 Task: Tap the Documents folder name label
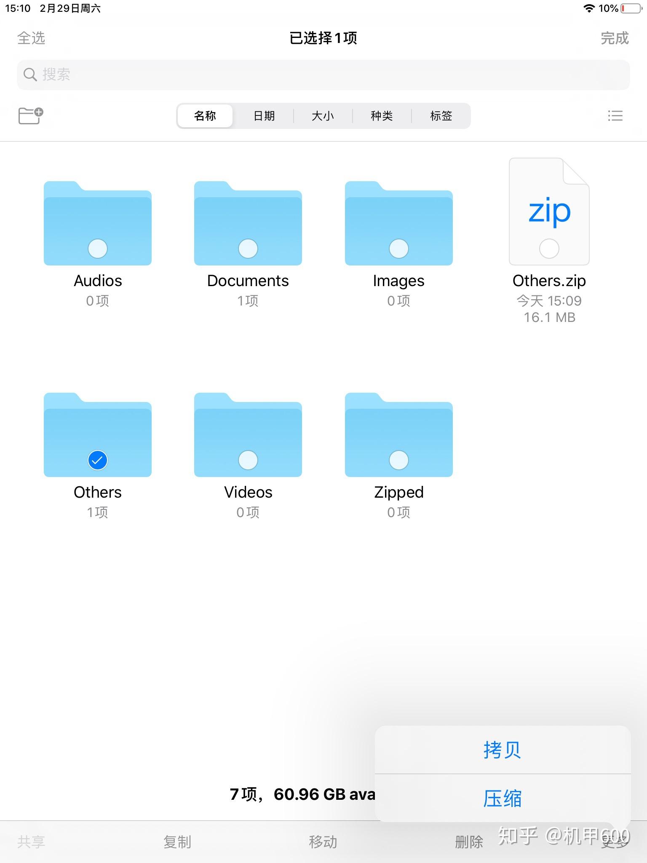pos(248,281)
